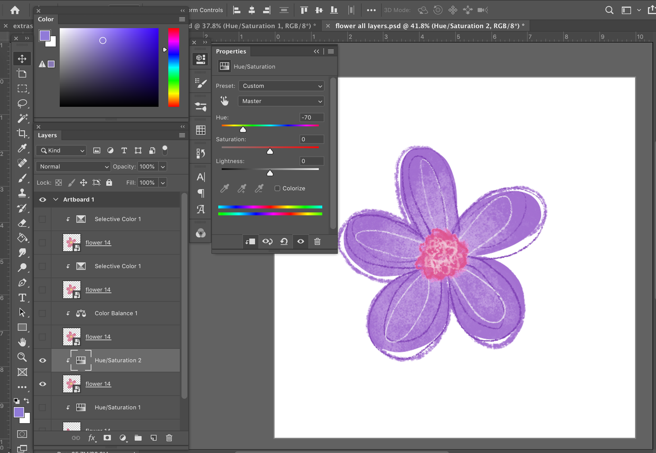
Task: Open the Layers panel menu
Action: click(182, 135)
